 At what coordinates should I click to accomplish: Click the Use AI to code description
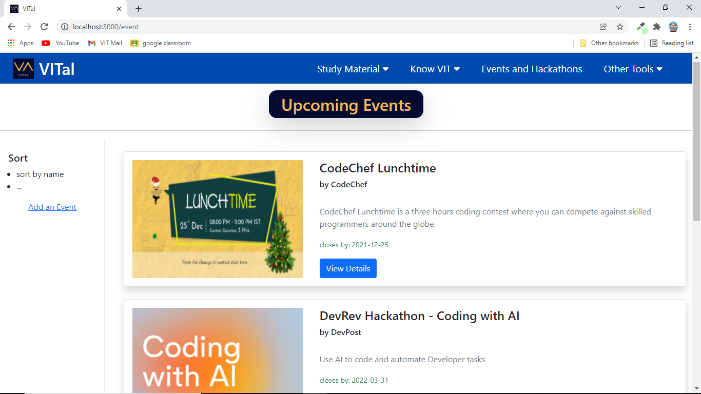click(x=402, y=360)
